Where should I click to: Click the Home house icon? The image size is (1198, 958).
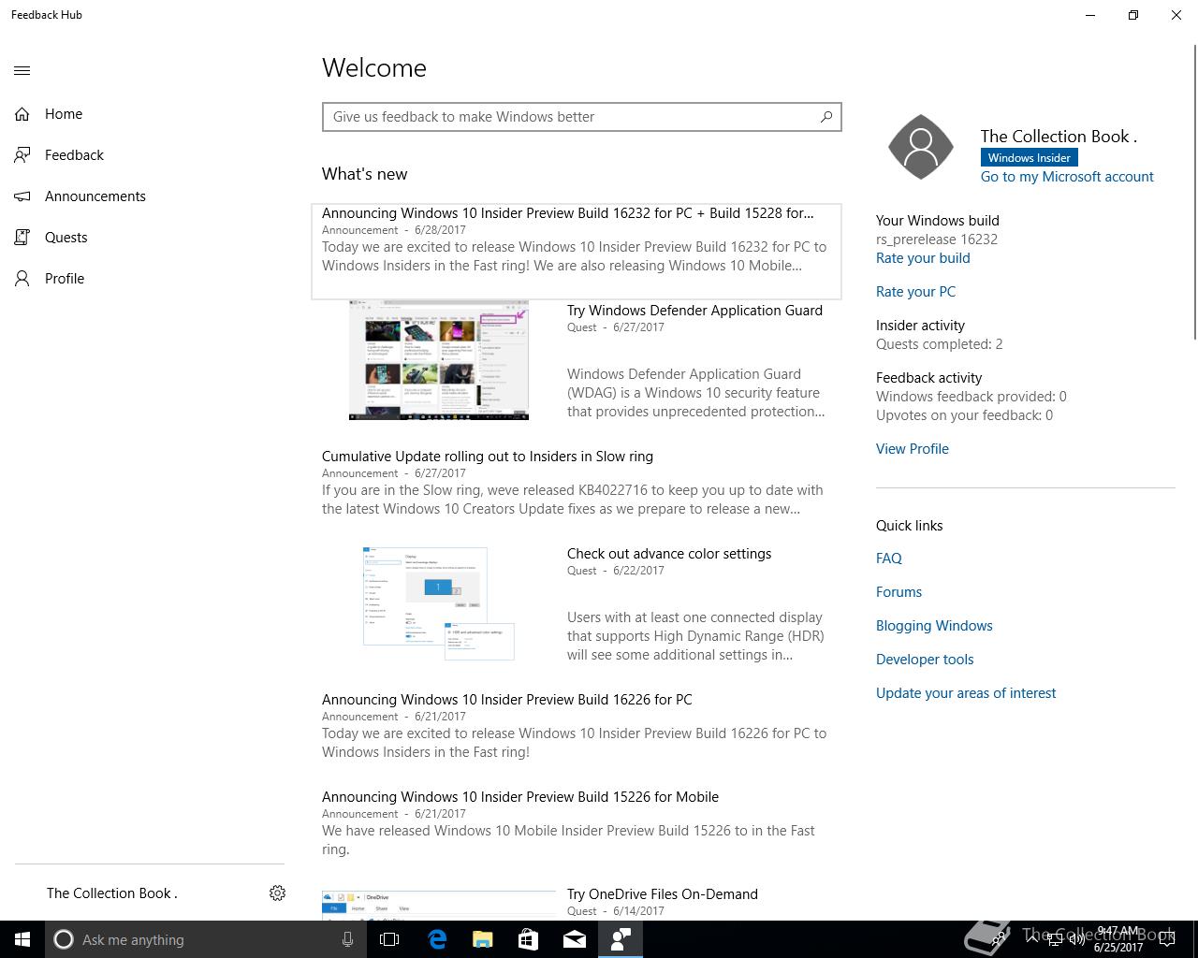coord(22,114)
